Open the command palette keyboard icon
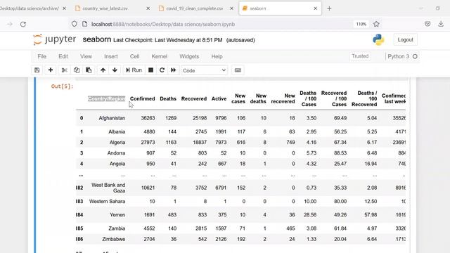This screenshot has height=253, width=450. click(x=238, y=70)
